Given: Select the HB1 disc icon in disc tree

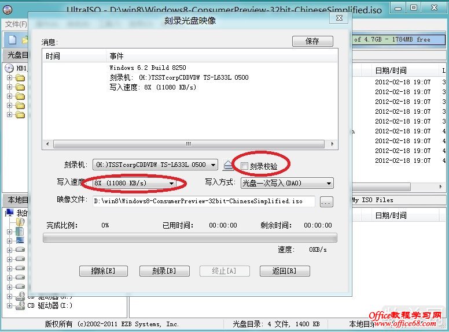Looking at the screenshot, I should tap(9, 68).
